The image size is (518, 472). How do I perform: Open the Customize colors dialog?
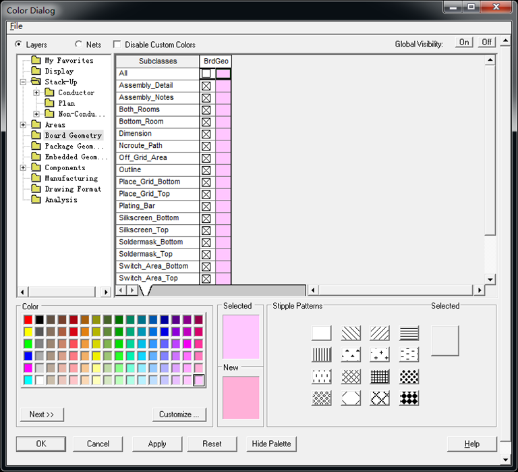click(179, 415)
